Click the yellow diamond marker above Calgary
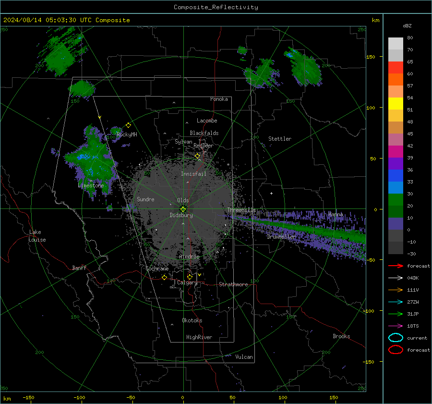432x404 pixels. [190, 277]
